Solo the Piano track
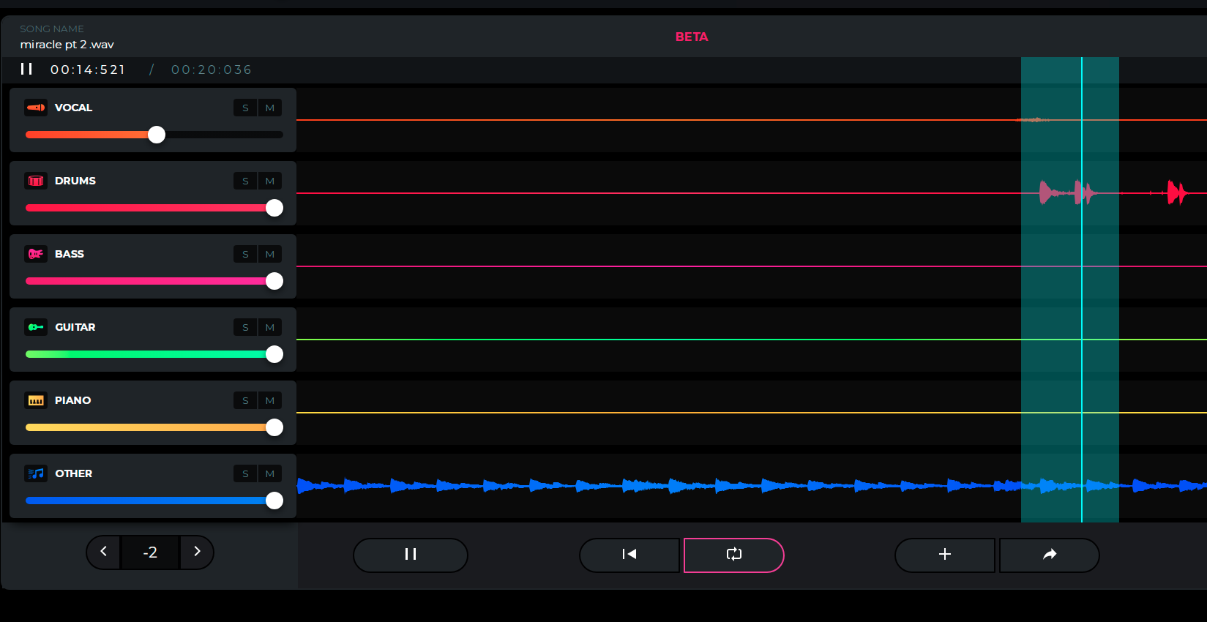Screen dimensions: 1207x622 245,400
